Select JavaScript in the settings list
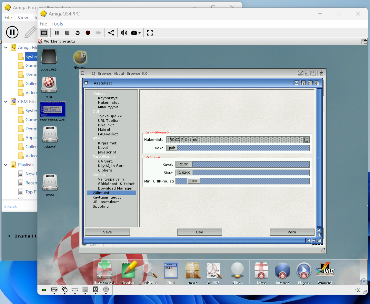 (107, 152)
